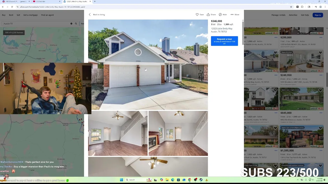Hide this listing using the Hide icon
The image size is (328, 184).
223,15
